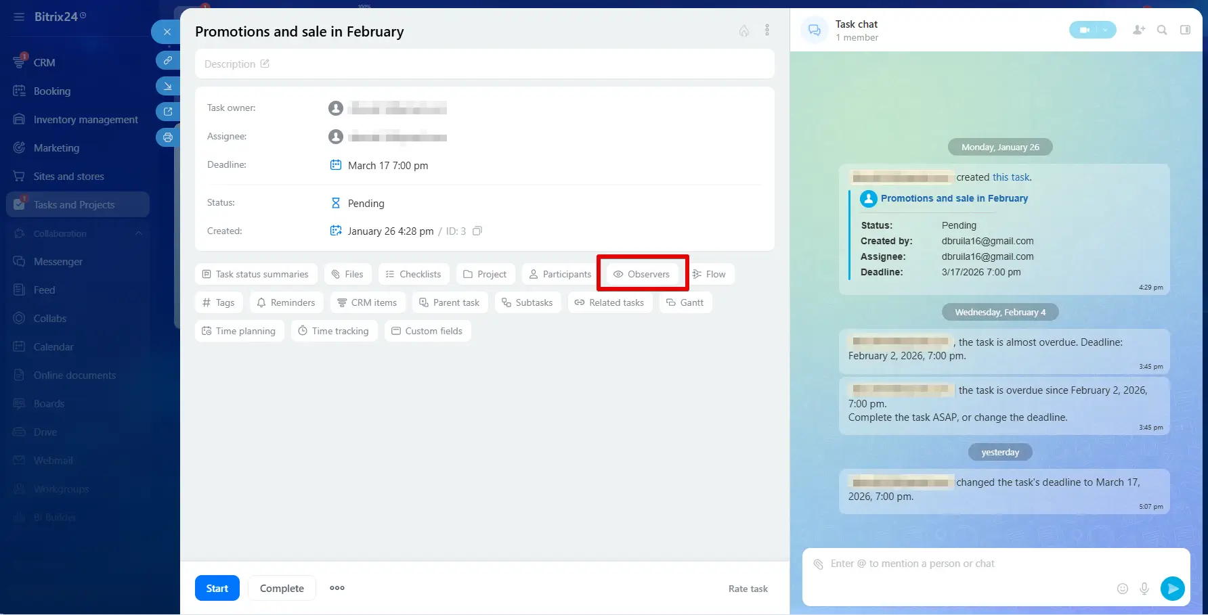Click the Observers chip
Viewport: 1208px width, 615px height.
click(x=642, y=274)
